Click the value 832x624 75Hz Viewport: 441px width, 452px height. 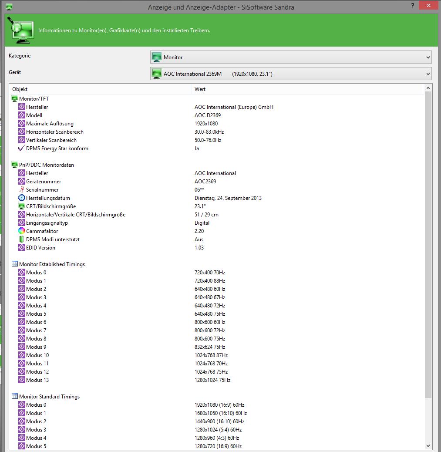(x=210, y=347)
